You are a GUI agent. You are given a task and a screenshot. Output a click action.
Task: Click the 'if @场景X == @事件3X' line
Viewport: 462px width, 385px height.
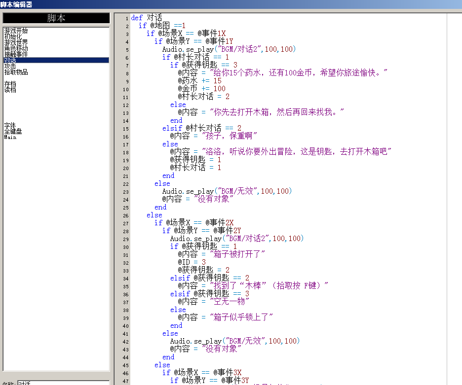pyautogui.click(x=202, y=373)
